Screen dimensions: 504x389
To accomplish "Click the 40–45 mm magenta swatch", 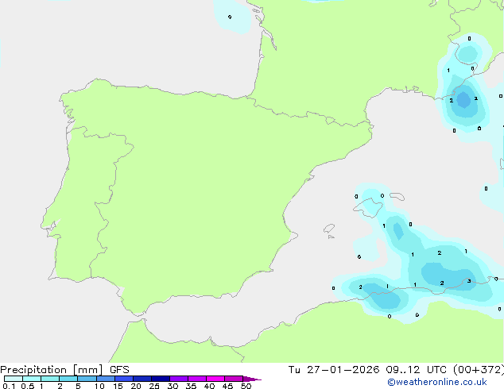I will 215,379.
